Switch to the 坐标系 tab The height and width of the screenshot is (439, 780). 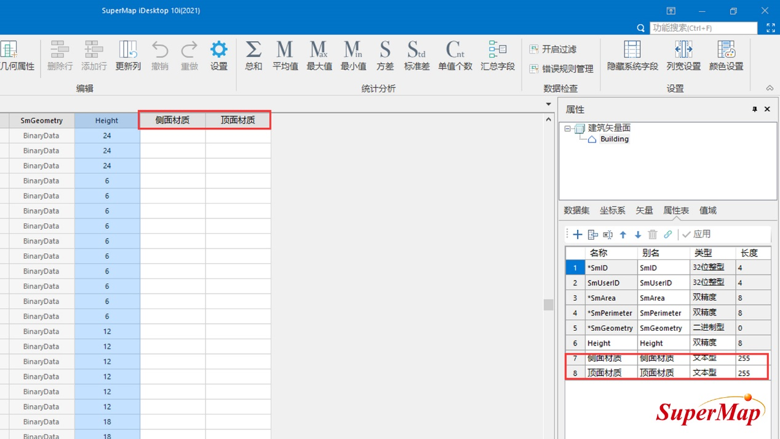coord(612,210)
